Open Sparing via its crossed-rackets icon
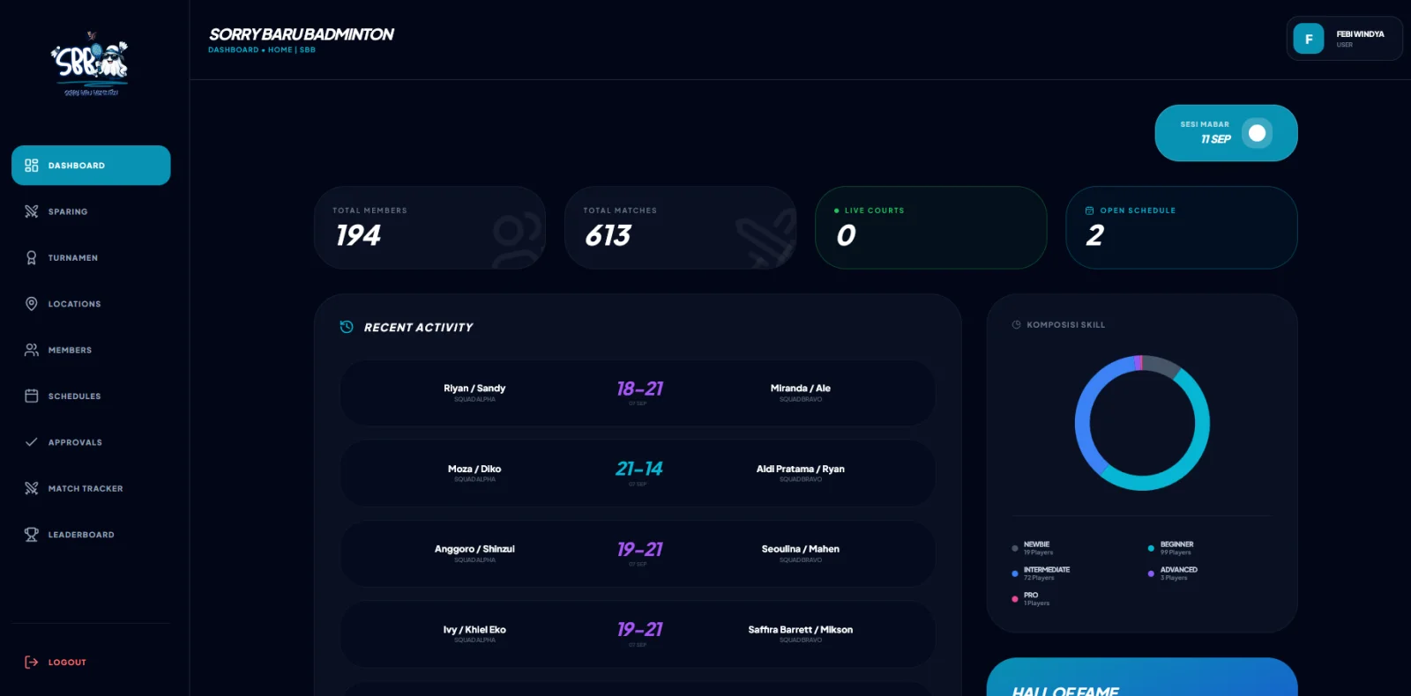The image size is (1411, 696). (32, 211)
